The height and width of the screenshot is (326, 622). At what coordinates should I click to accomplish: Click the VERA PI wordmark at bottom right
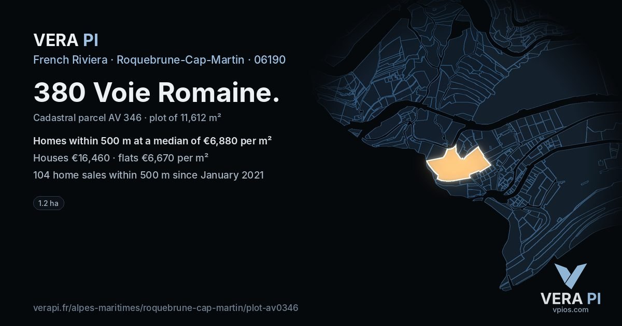pyautogui.click(x=570, y=299)
